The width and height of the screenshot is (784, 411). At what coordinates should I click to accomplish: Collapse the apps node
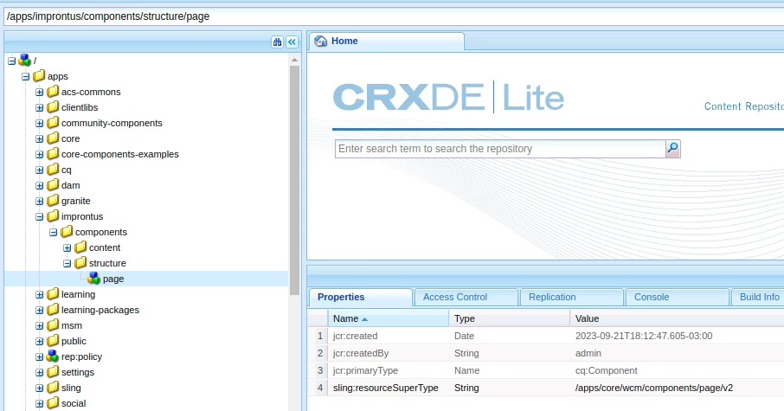click(x=25, y=76)
